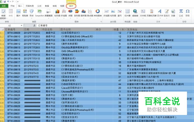Open the 剪贴画 clip art tool
194x122 pixels.
click(25, 13)
